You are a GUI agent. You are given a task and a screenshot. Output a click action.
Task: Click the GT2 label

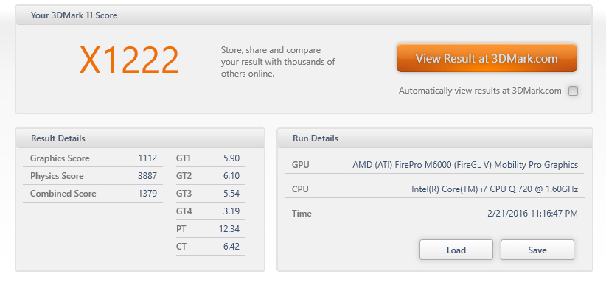pyautogui.click(x=184, y=176)
